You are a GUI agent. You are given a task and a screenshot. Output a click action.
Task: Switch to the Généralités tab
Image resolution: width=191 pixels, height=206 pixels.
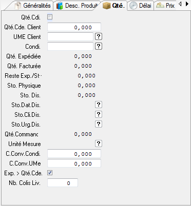pyautogui.click(x=32, y=6)
